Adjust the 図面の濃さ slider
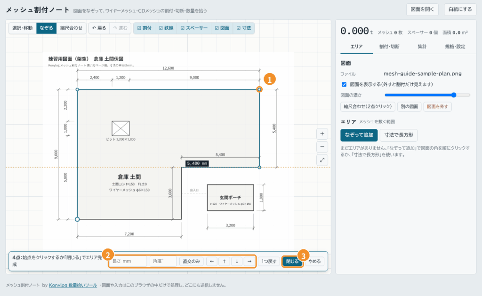Screen dimensions: 482x296 coord(427,95)
